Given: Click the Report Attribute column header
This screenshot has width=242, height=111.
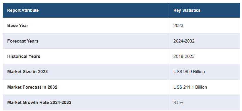Looking at the screenshot, I should 23,10.
